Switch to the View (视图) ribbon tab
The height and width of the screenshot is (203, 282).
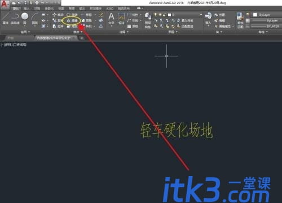coord(61,8)
